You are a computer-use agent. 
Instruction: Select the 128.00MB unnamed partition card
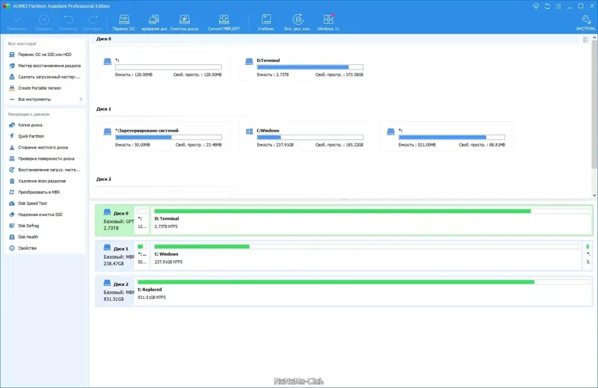point(164,67)
